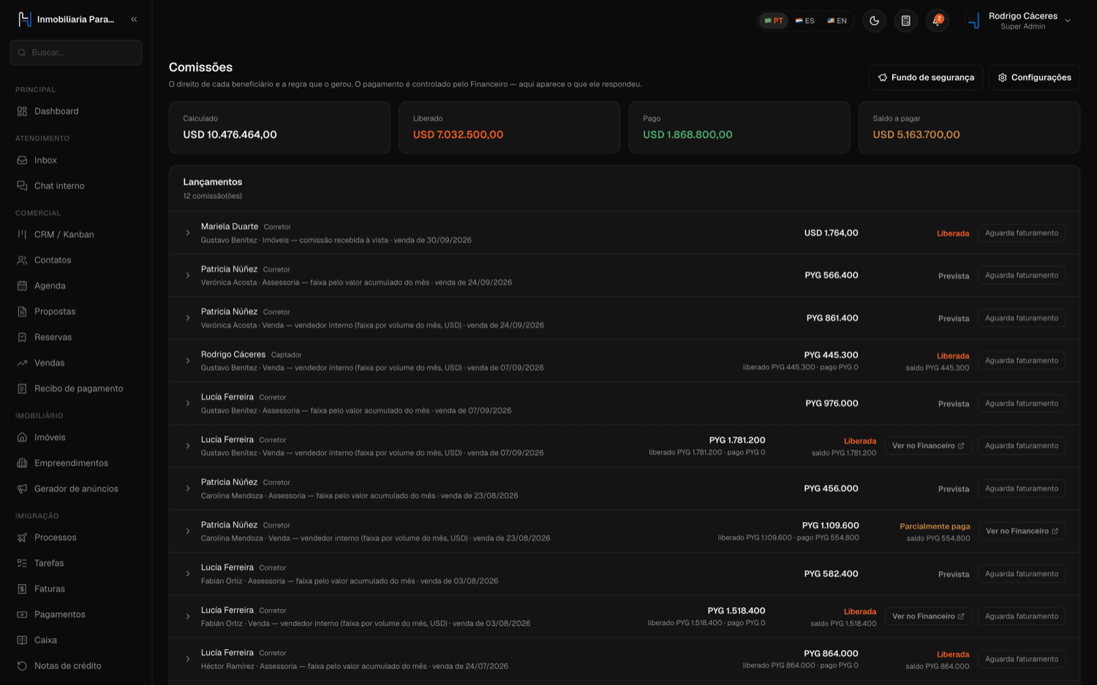Open Gerador de anúncios in sidebar
This screenshot has width=1097, height=685.
pos(76,489)
